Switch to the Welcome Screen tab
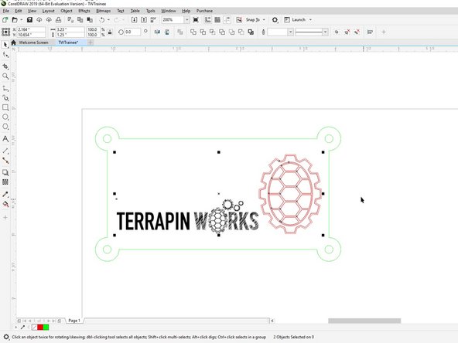Screen dimensions: 458x343 point(33,42)
